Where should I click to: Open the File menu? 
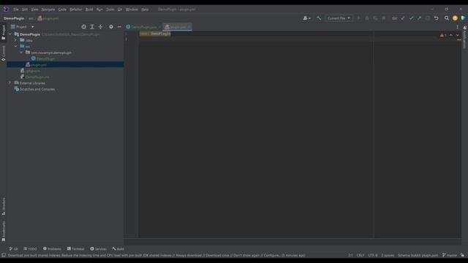point(16,9)
